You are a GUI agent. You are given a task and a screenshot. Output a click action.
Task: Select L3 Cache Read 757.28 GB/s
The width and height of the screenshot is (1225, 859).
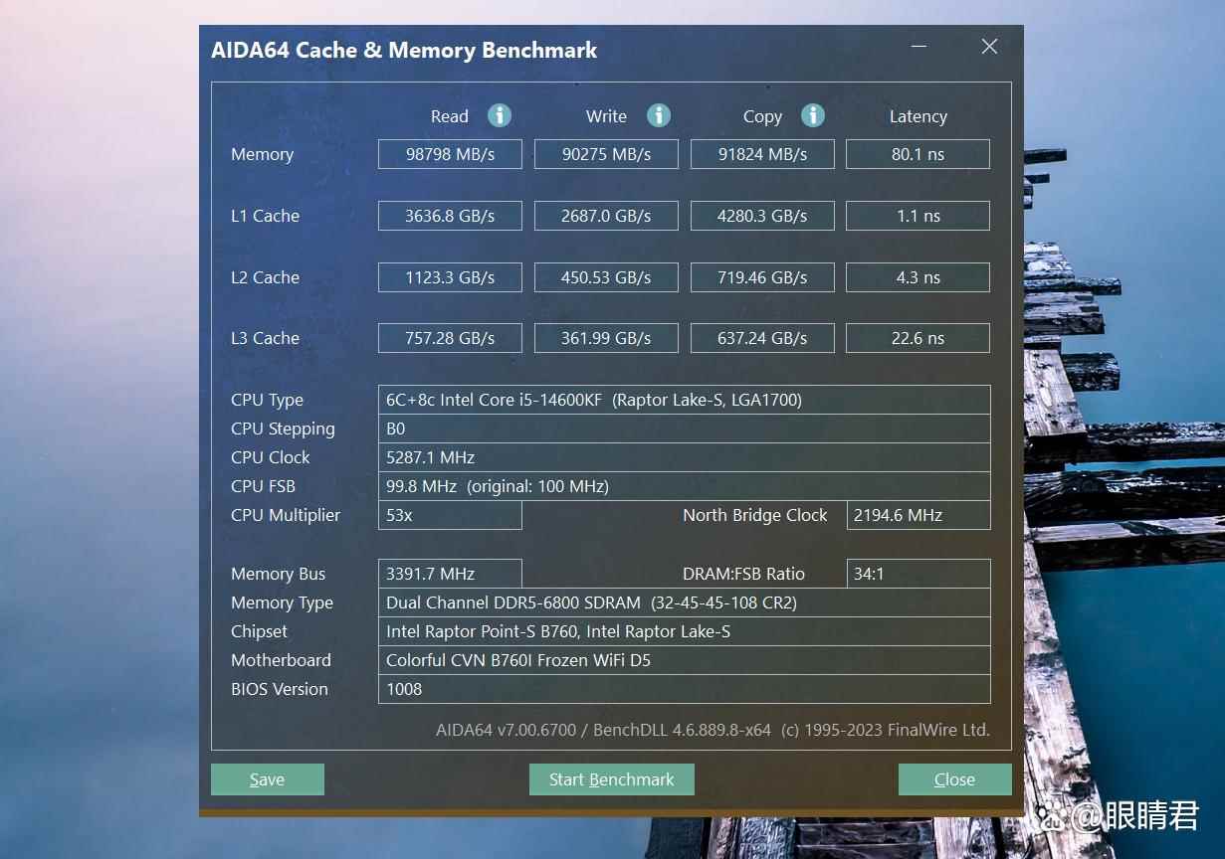[x=450, y=338]
